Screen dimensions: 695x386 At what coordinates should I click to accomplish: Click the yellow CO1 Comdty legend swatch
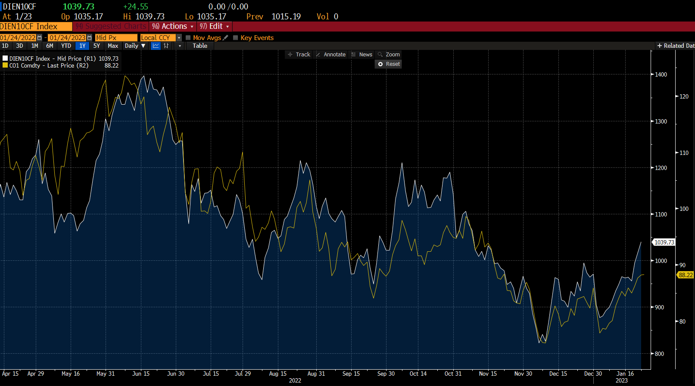pyautogui.click(x=5, y=65)
